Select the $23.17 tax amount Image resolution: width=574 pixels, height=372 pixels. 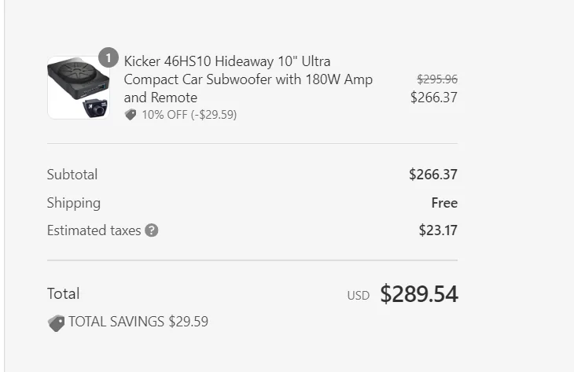[438, 231]
